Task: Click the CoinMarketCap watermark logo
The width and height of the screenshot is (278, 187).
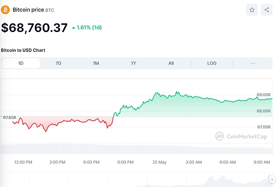Action: pos(242,136)
